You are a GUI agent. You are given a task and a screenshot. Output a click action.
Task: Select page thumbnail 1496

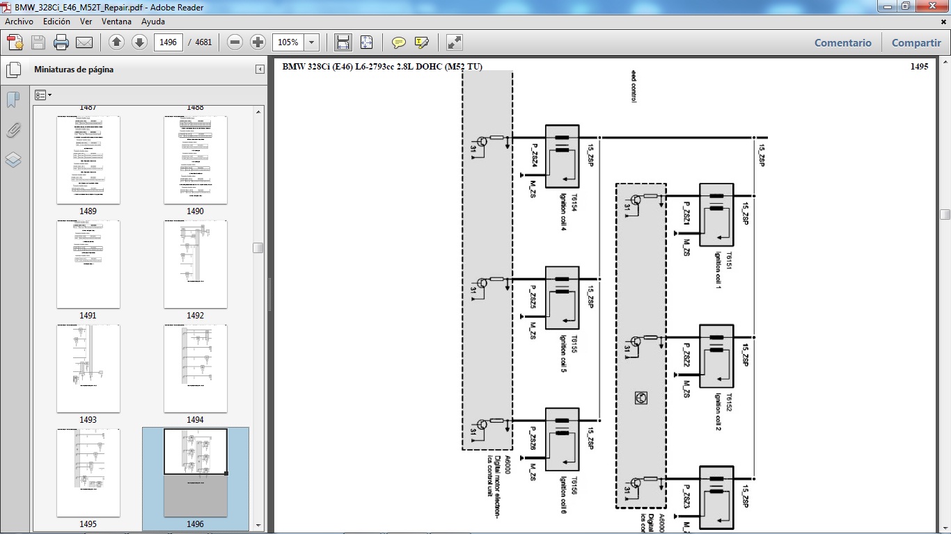pos(196,473)
